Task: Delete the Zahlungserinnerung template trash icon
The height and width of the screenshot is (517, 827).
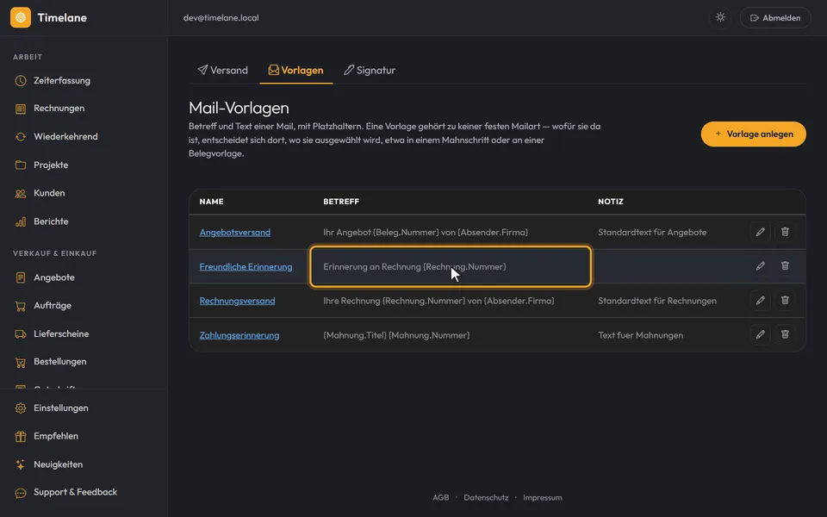Action: (785, 334)
